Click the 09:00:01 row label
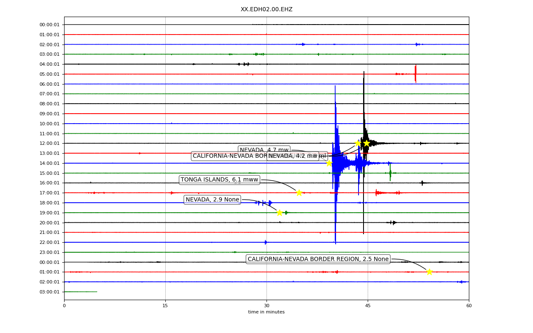533x333 pixels. [50, 114]
